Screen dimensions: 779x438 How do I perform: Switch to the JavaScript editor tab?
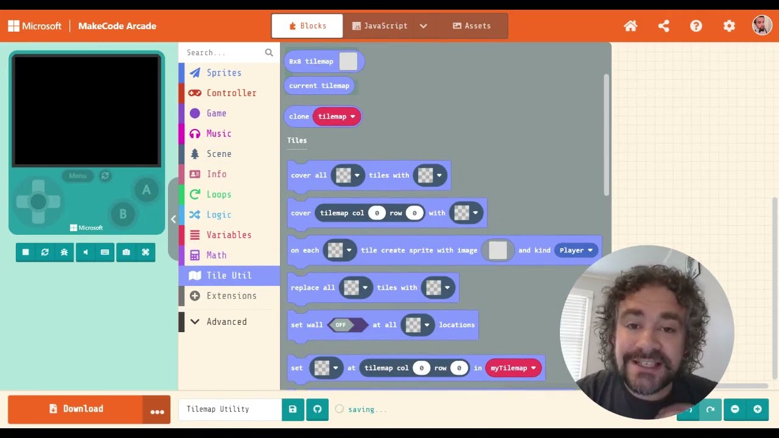pyautogui.click(x=380, y=26)
